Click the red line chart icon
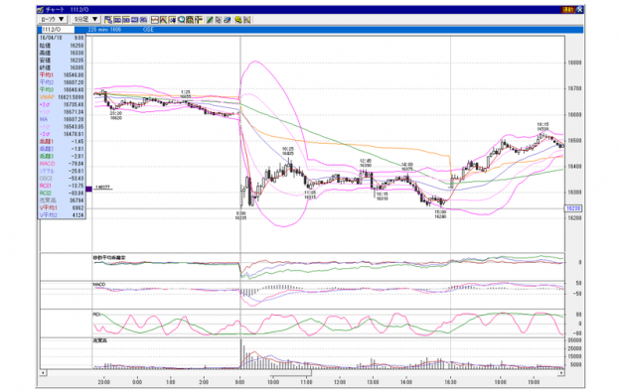Screen dimensions: 620x392 [x=155, y=20]
